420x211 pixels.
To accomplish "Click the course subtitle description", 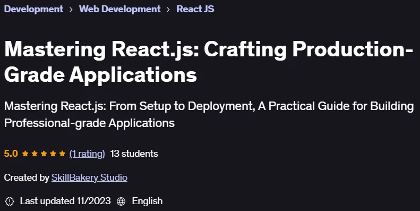I will click(x=209, y=115).
